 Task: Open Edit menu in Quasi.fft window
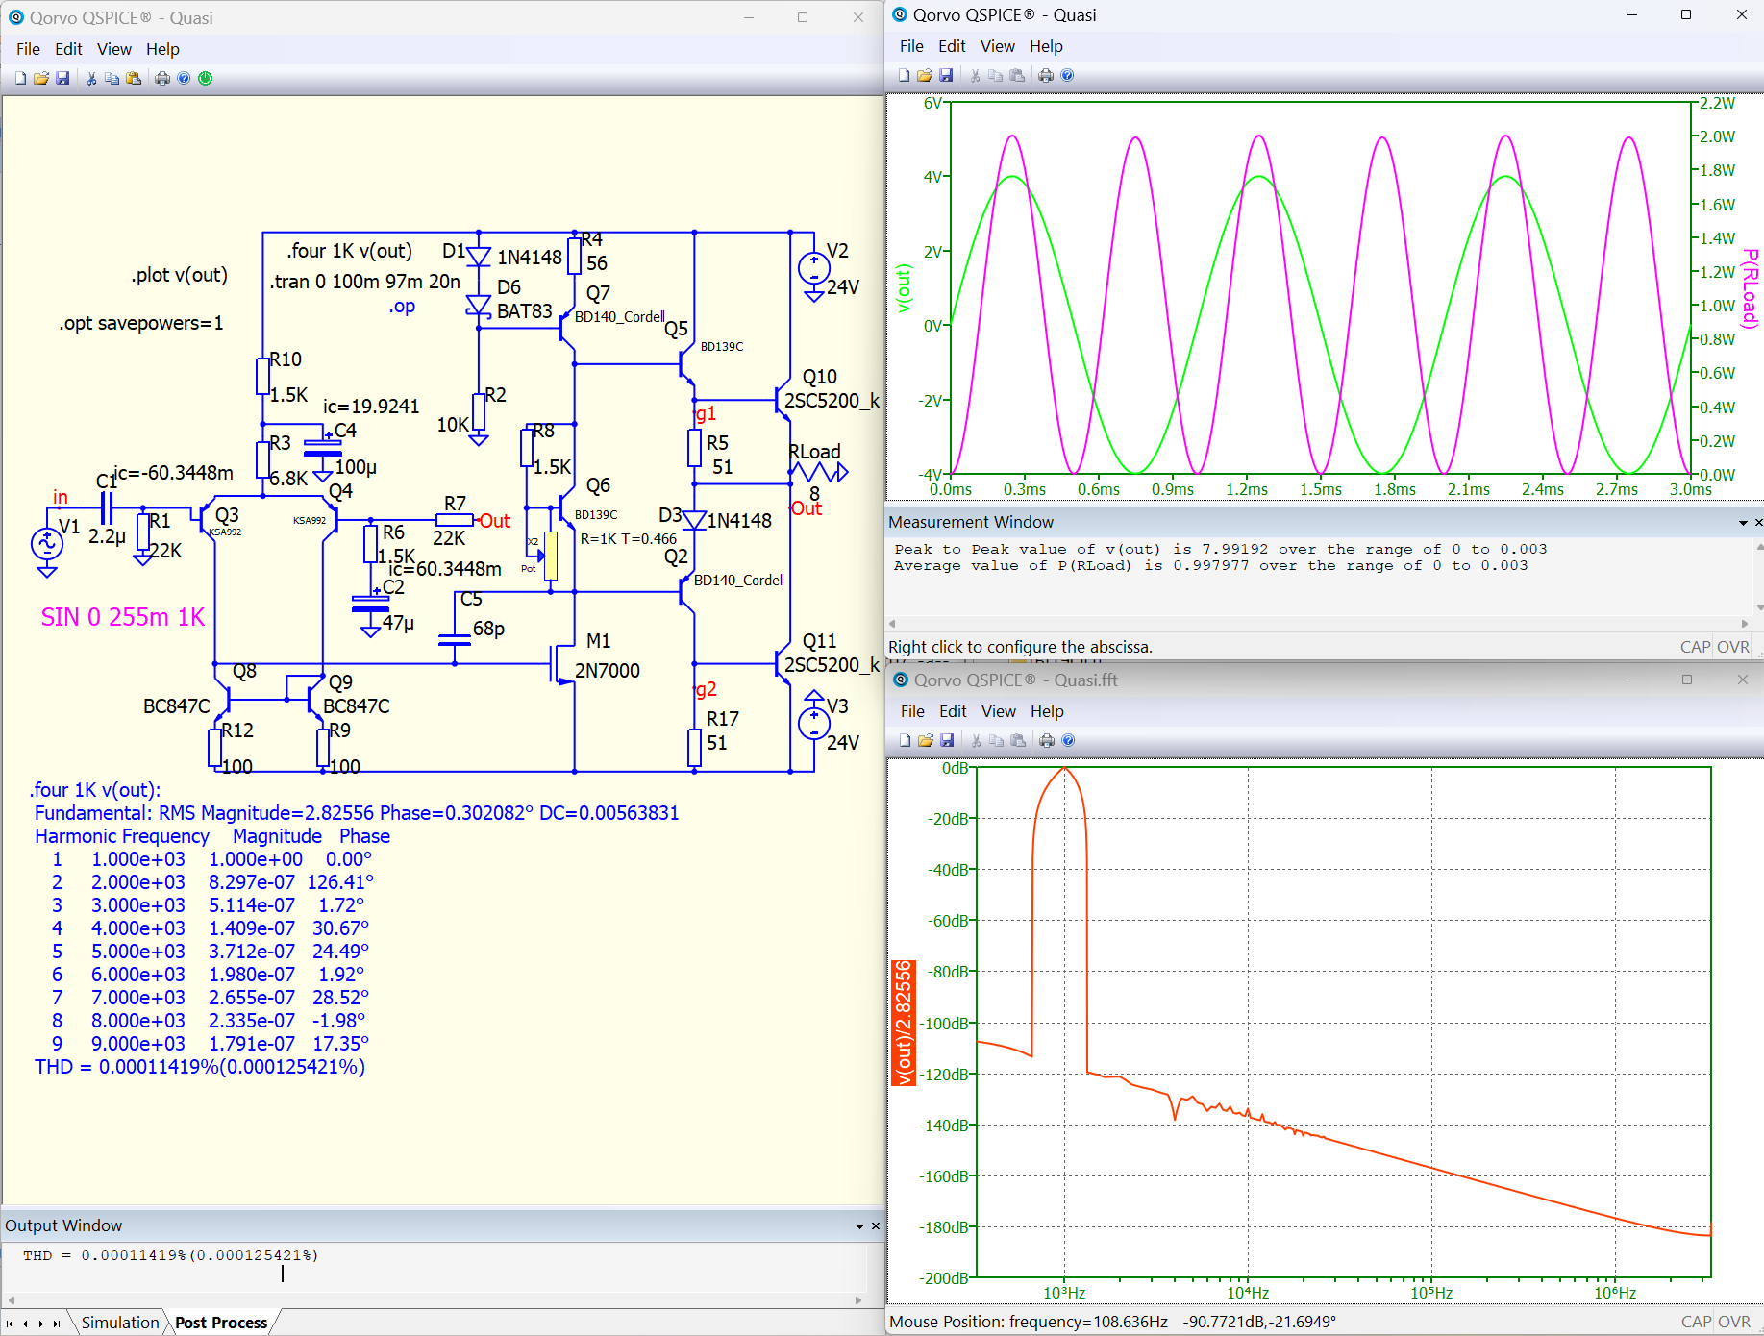point(953,711)
